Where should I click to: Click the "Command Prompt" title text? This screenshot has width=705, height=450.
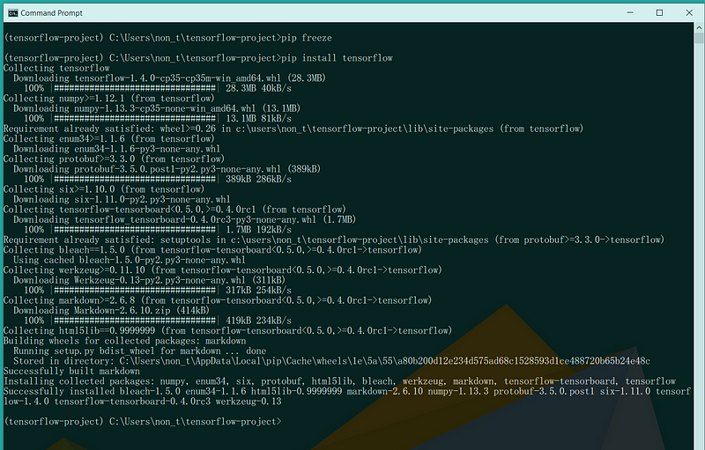coord(51,12)
